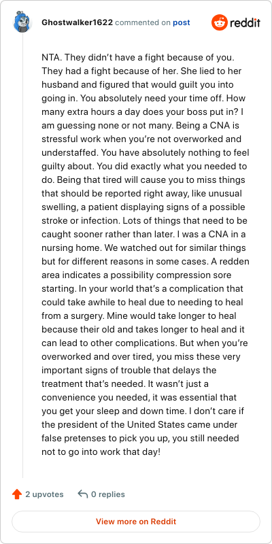Click the Reddit Snoo logo icon

[218, 22]
